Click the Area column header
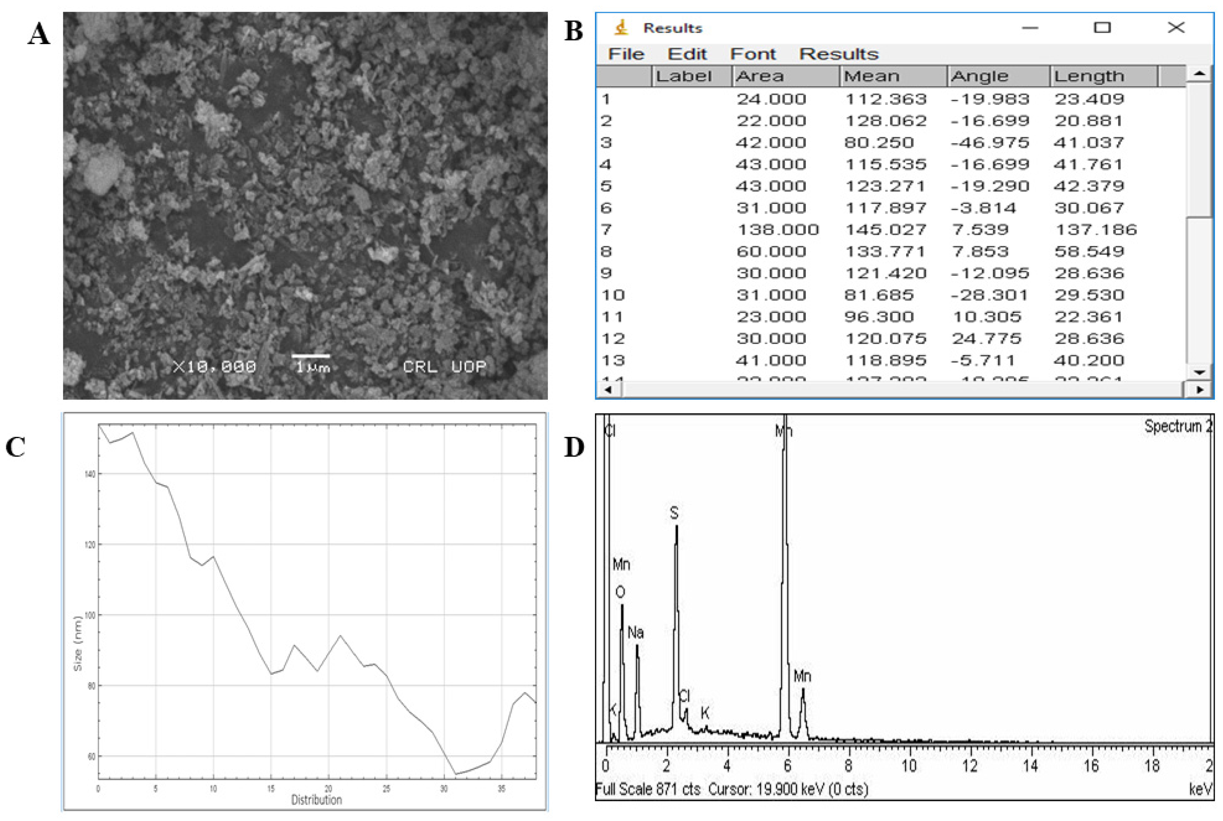 coord(785,76)
